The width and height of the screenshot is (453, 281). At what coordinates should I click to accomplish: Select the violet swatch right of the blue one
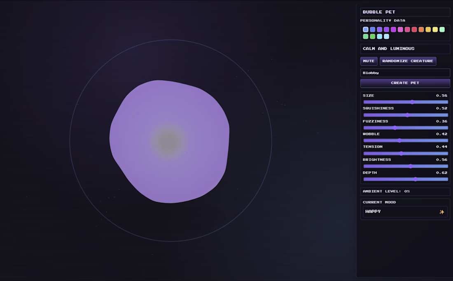click(379, 30)
